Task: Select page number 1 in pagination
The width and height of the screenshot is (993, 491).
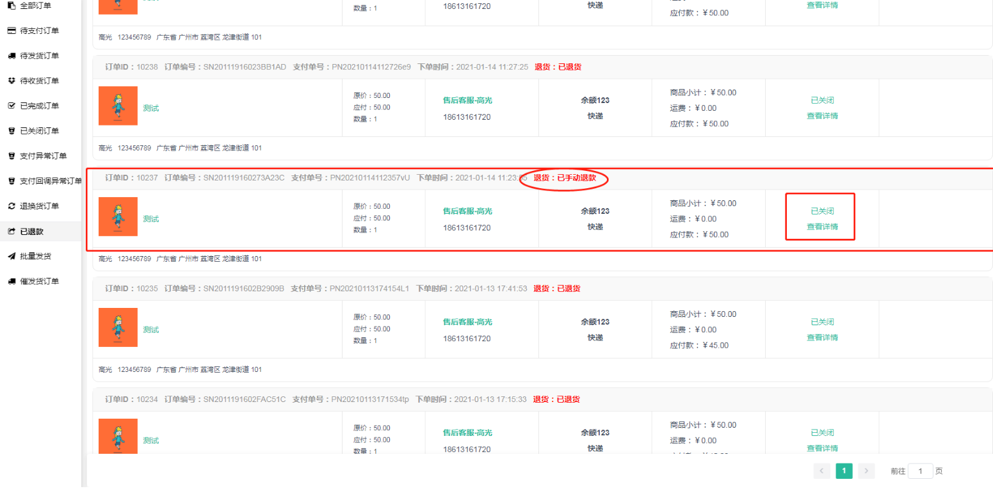Action: coord(844,471)
